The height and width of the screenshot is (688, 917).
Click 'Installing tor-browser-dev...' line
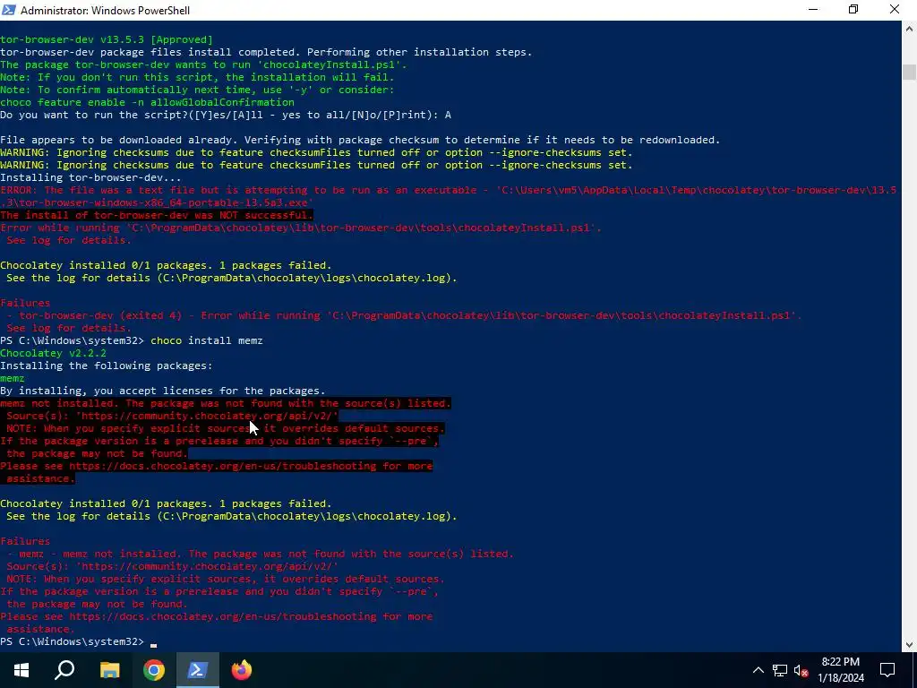(x=90, y=178)
